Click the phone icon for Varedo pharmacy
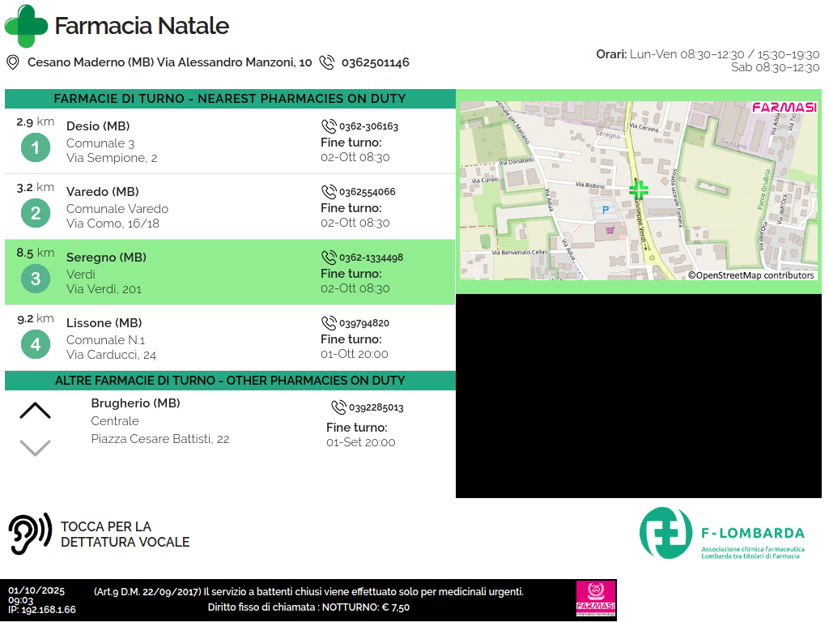This screenshot has width=829, height=622. (x=329, y=192)
